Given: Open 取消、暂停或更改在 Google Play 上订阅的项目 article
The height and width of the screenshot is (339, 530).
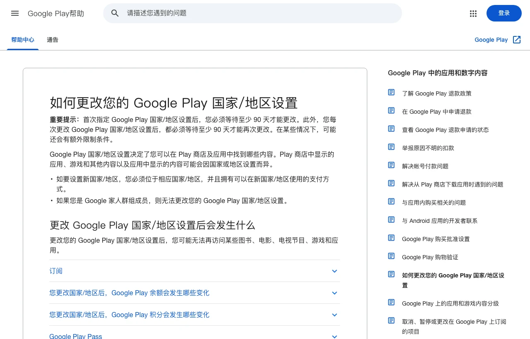Looking at the screenshot, I should click(454, 327).
